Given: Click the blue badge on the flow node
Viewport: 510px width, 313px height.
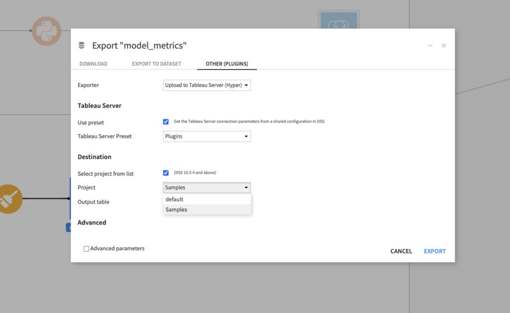Looking at the screenshot, I should pyautogui.click(x=70, y=227).
